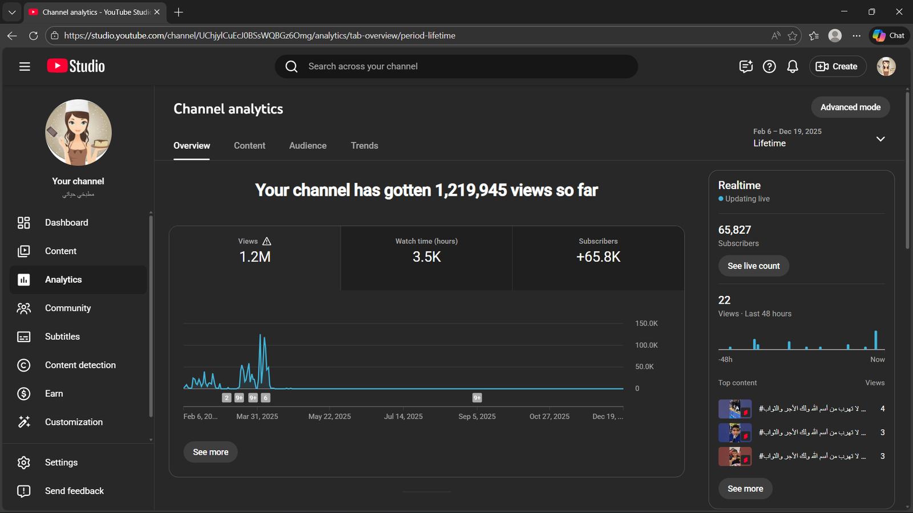Click the views warning triangle icon
This screenshot has height=513, width=913.
(266, 241)
